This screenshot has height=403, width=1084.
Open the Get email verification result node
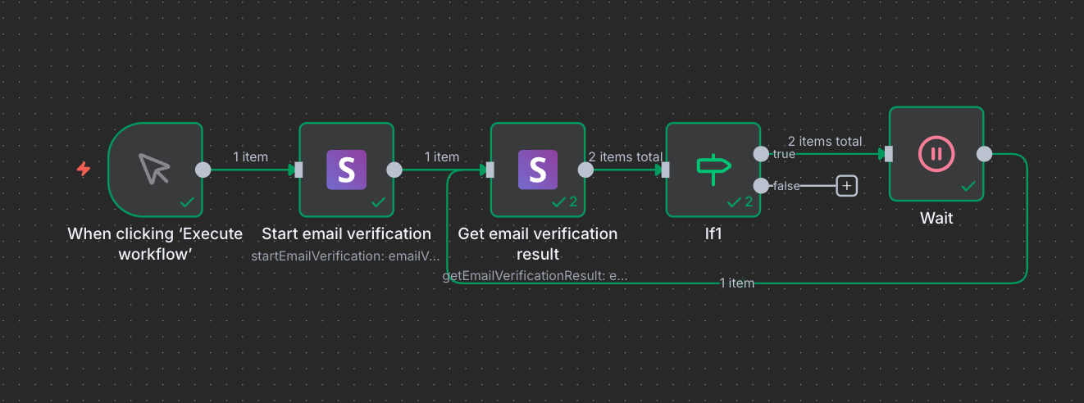538,170
